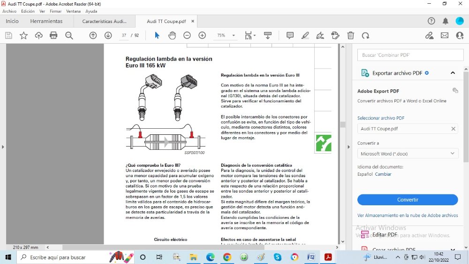The width and height of the screenshot is (469, 264).
Task: Collapse the right tools pane arrow
Action: (348, 147)
